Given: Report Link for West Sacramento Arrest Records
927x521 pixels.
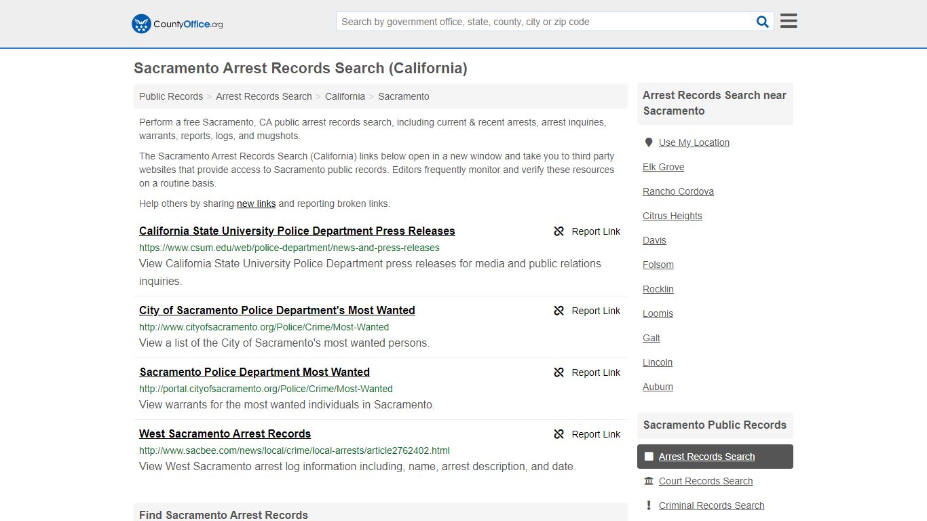Looking at the screenshot, I should (x=596, y=434).
